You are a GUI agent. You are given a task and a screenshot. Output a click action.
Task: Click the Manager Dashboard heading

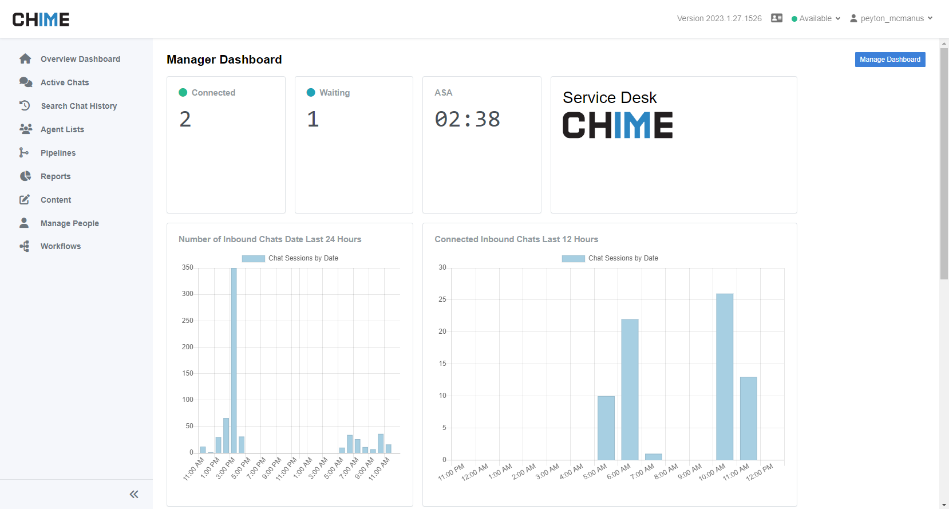click(224, 60)
